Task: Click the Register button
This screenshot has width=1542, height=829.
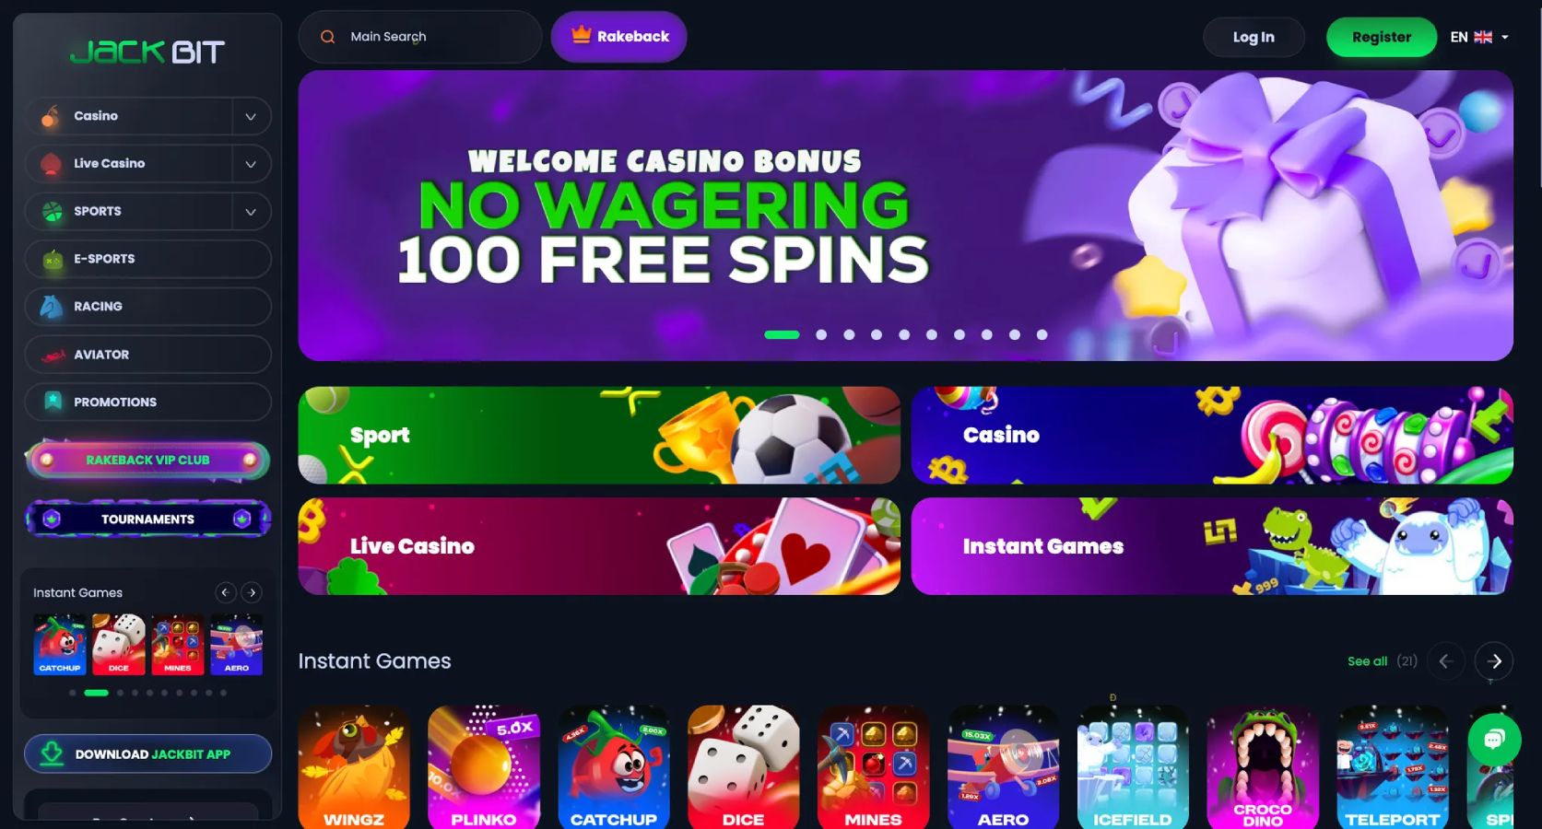Action: [1381, 37]
